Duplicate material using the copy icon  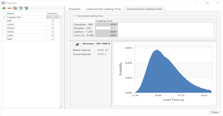[15, 8]
